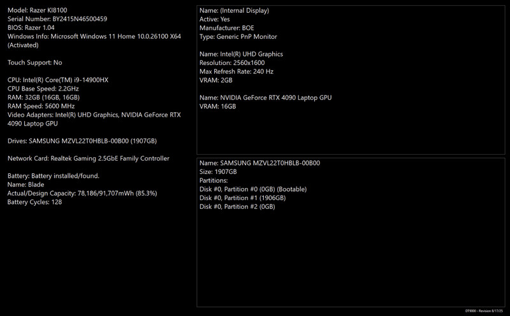Click Name: Intel(R) UHD Graphics in display panel
Viewport: 510px width, 316px height.
pos(242,54)
